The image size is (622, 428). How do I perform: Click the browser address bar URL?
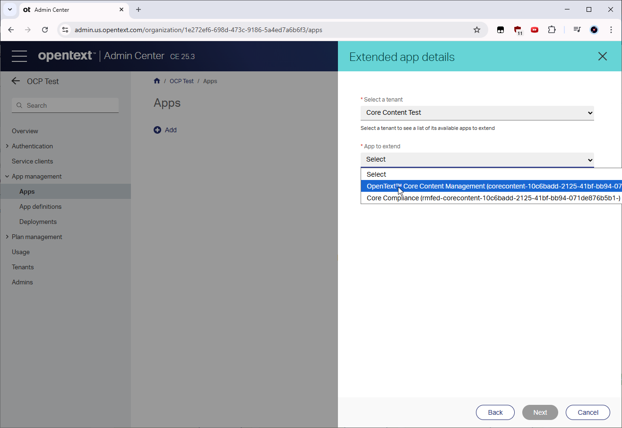199,30
